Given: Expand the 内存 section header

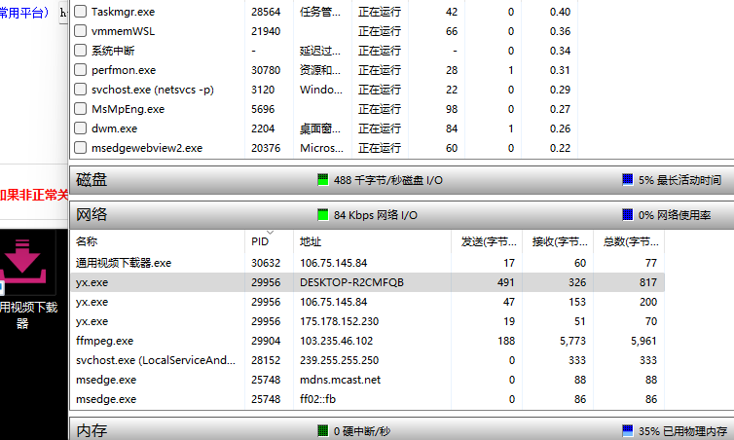Looking at the screenshot, I should coord(92,429).
